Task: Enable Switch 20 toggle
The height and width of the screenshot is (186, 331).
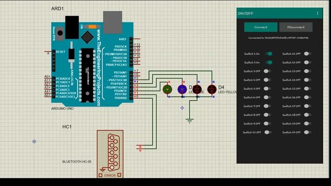Action: [x=307, y=132]
